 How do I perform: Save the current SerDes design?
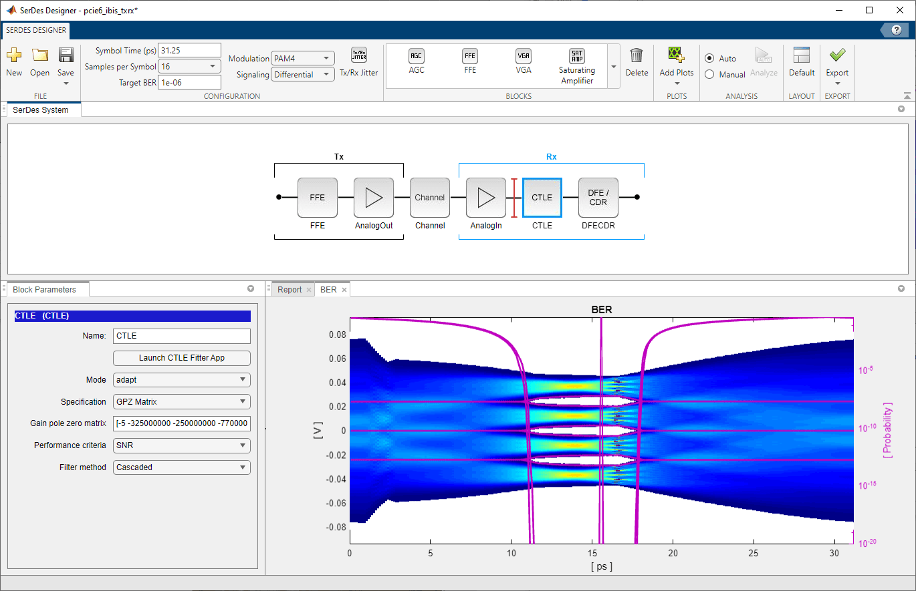tap(66, 56)
